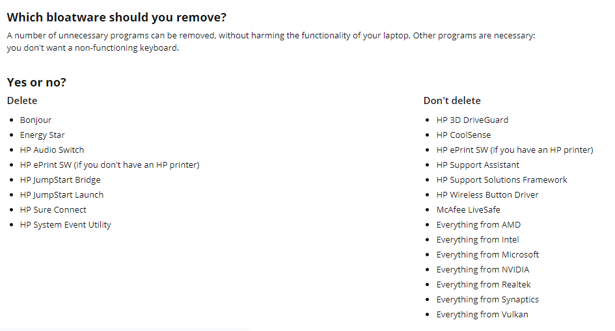Screen dimensions: 615x331
Task: Select the 'Don't delete' column heading
Action: [452, 101]
